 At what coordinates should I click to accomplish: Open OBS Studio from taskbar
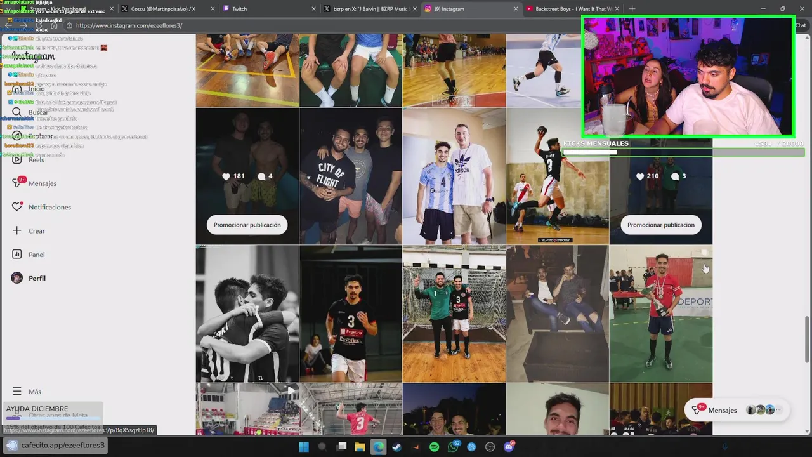pyautogui.click(x=490, y=447)
